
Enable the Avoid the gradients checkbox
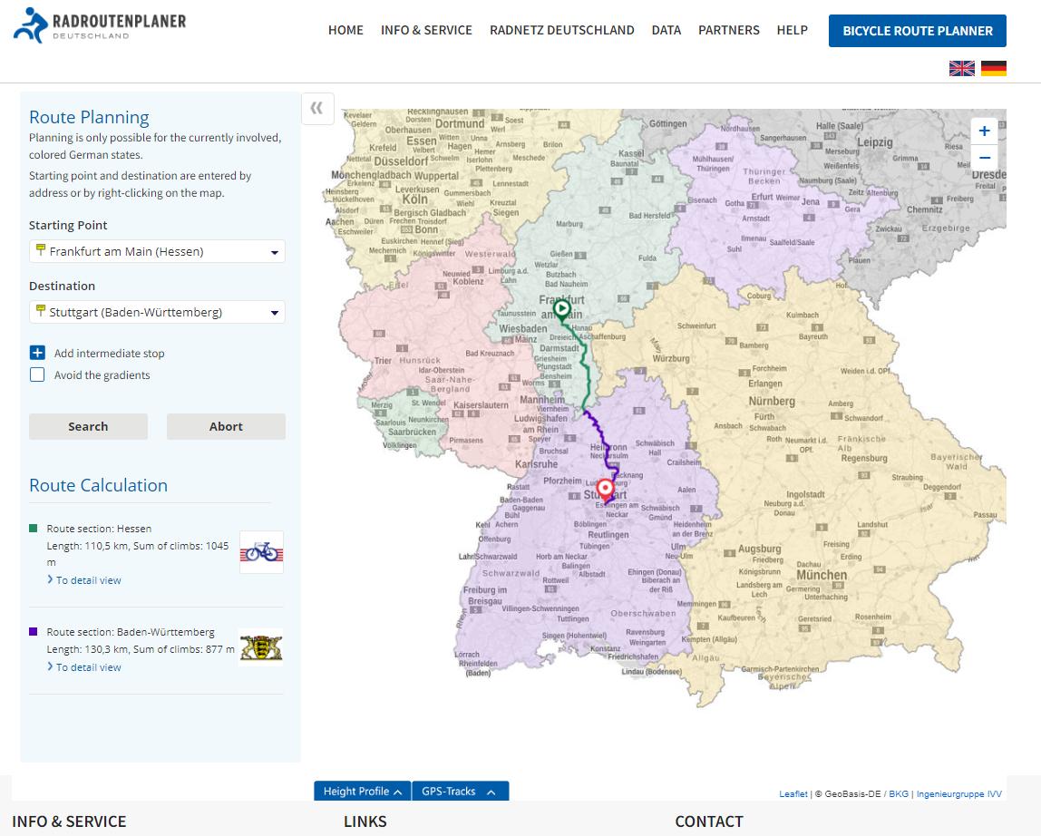[x=36, y=374]
